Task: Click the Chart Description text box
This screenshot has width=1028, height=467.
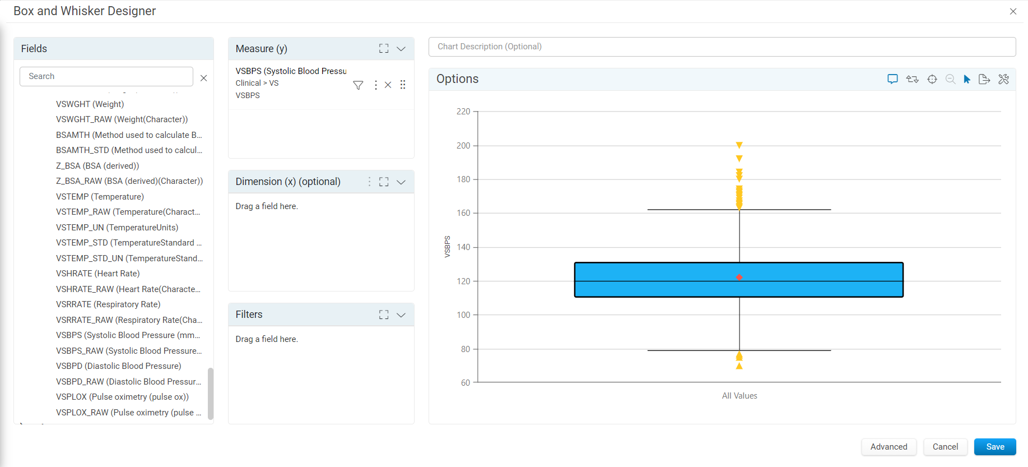Action: (x=722, y=47)
